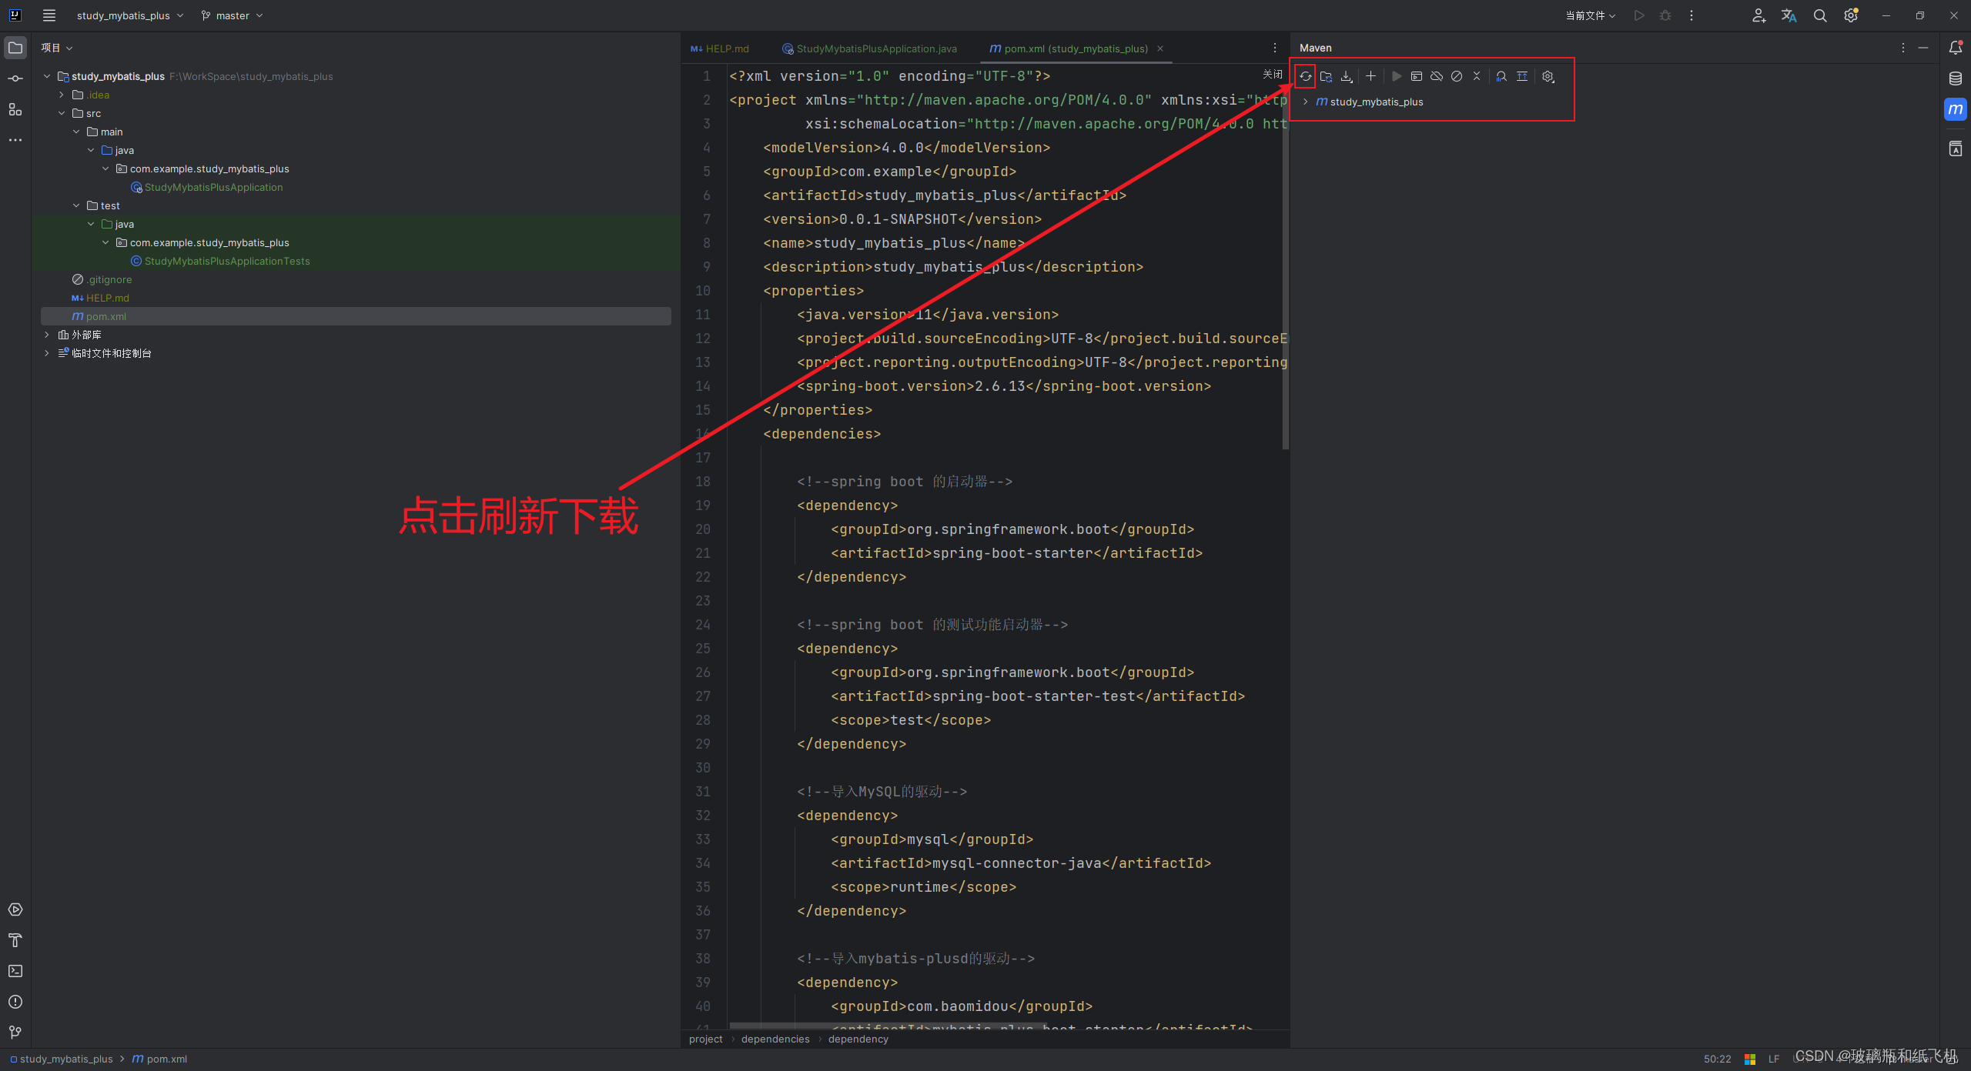
Task: Collapse the test folder
Action: (76, 205)
